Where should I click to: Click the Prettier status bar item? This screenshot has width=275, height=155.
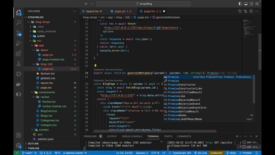[x=245, y=153]
